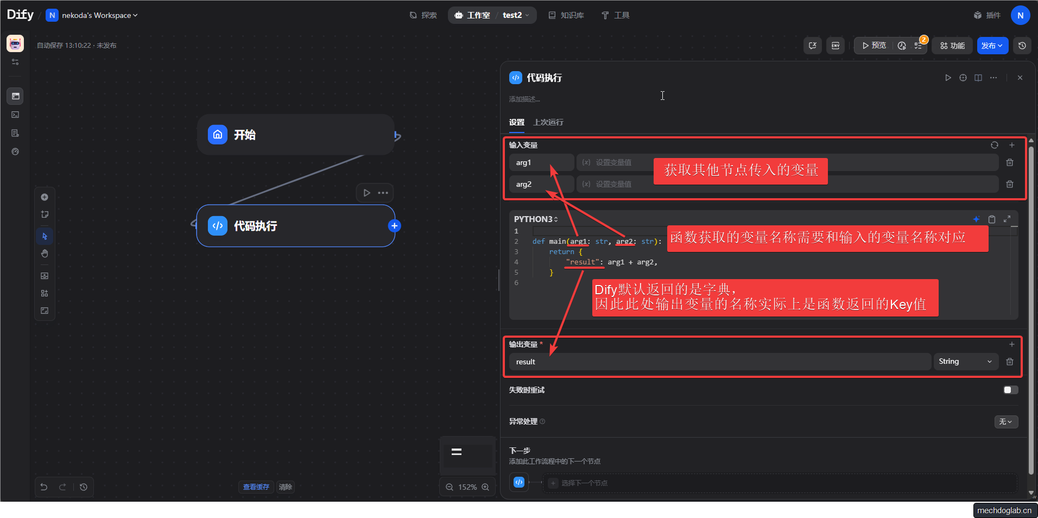Viewport: 1038px width, 518px height.
Task: Activate the pointer selection tool
Action: click(45, 236)
